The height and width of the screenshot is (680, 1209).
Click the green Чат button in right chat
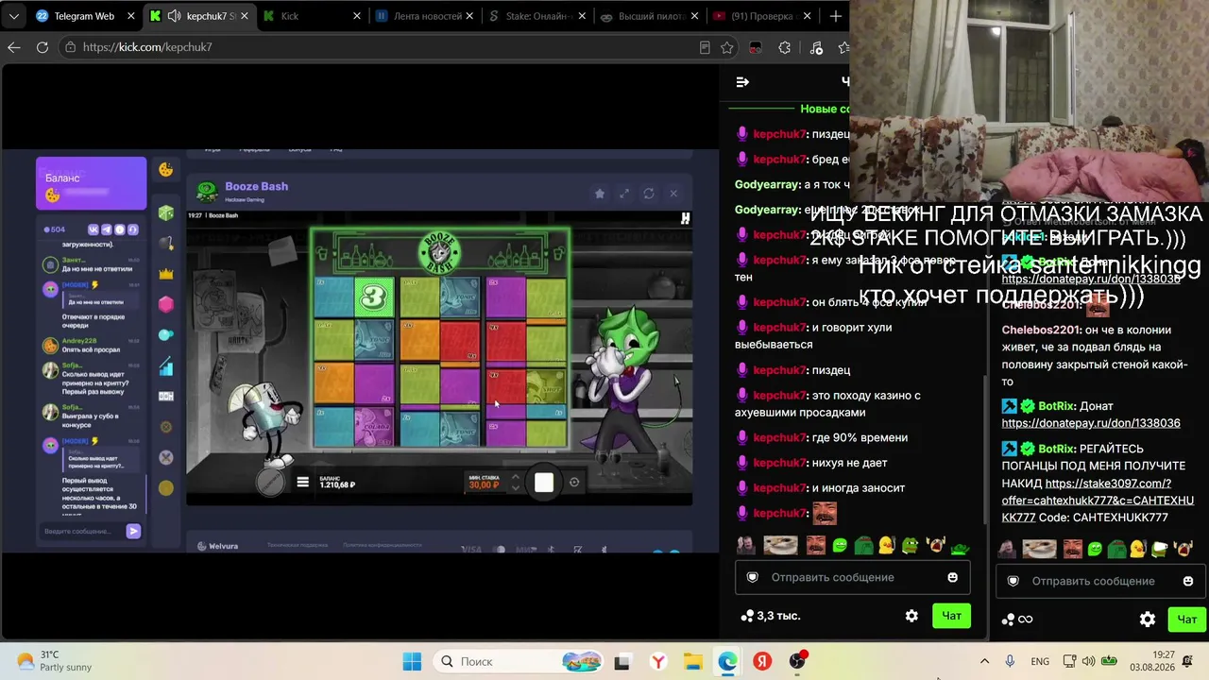point(1186,620)
